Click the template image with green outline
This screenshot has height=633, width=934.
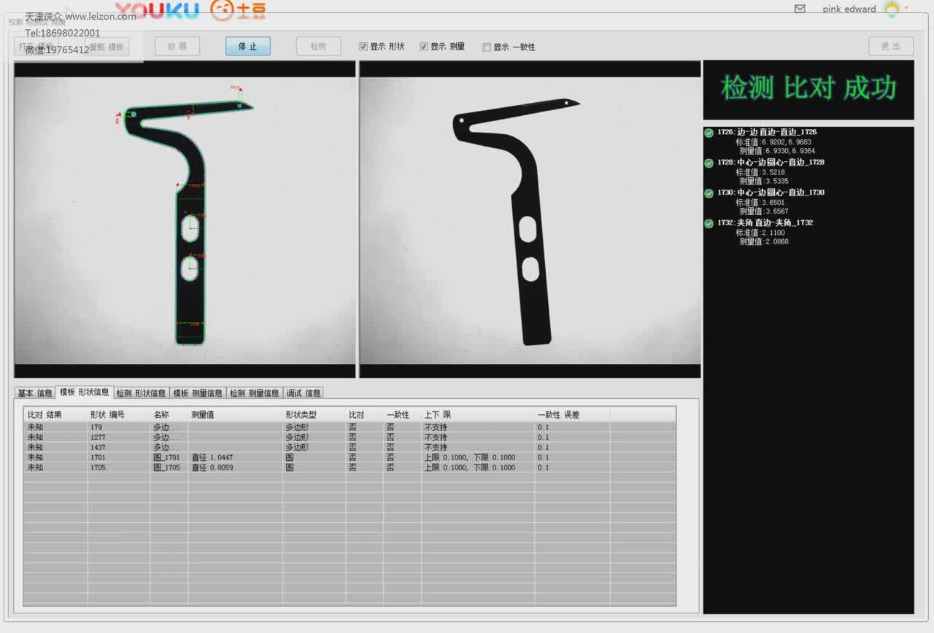tap(185, 220)
